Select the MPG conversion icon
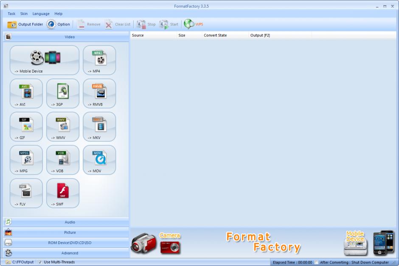This screenshot has height=266, width=399. [x=26, y=160]
